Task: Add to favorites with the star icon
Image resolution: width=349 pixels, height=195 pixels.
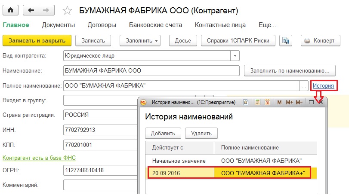Action: point(67,10)
